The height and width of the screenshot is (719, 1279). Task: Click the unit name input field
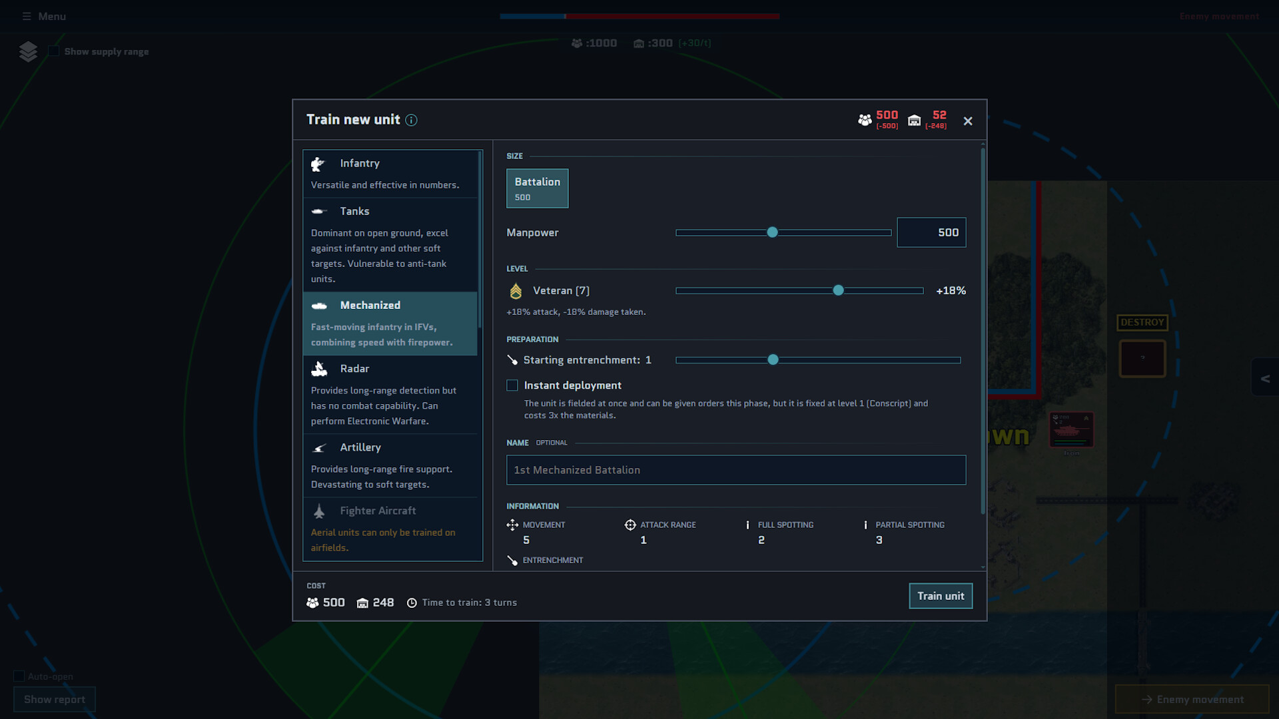pos(736,470)
